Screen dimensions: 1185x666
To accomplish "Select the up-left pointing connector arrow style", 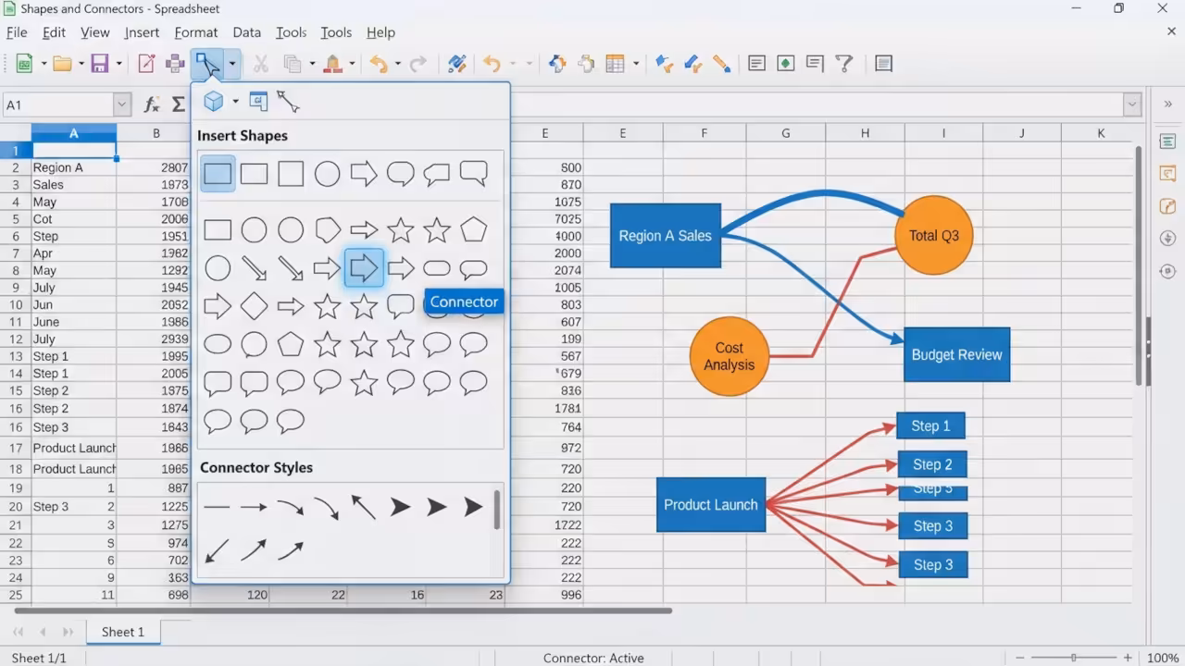I will pyautogui.click(x=364, y=507).
